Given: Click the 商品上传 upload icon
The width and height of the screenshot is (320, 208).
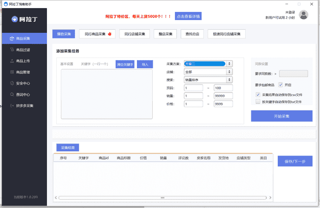Looking at the screenshot, I should tap(12, 61).
